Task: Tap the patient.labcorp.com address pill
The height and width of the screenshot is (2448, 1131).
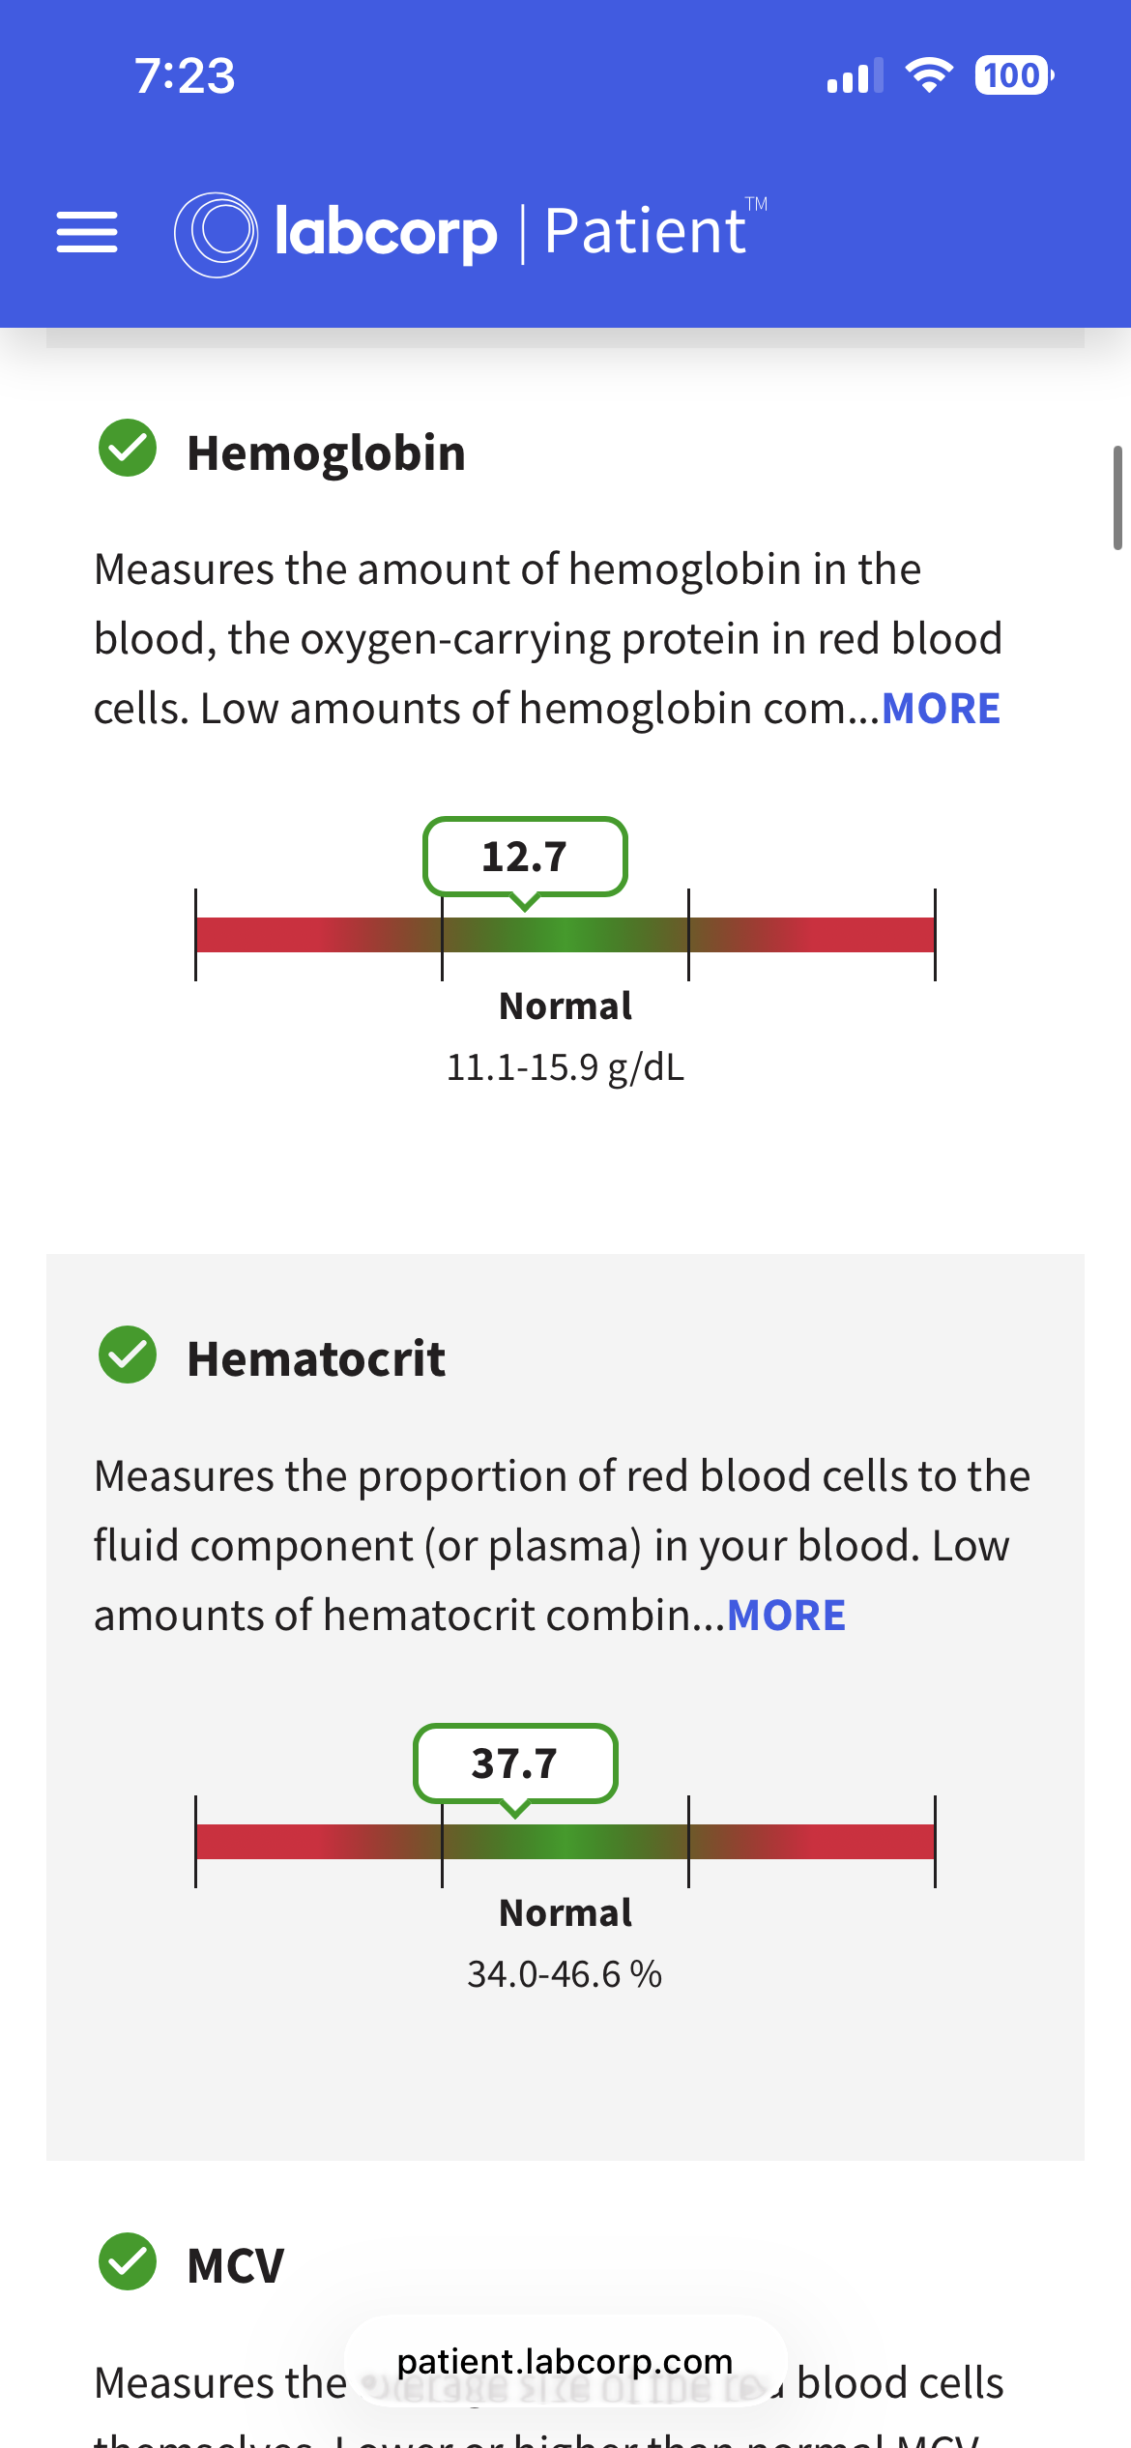Action: pyautogui.click(x=565, y=2362)
